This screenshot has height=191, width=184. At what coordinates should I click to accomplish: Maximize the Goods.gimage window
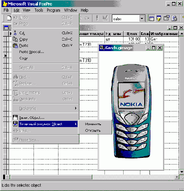click(x=154, y=48)
